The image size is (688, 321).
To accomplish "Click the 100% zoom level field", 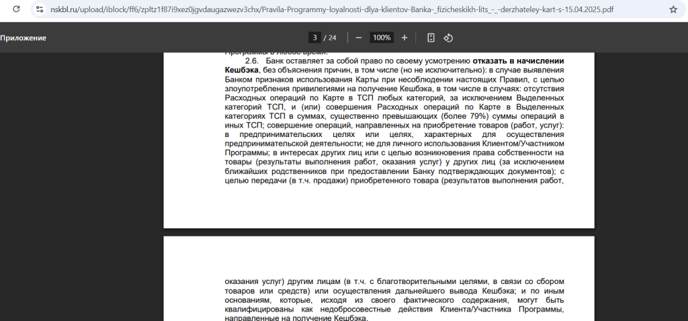I will pyautogui.click(x=382, y=38).
